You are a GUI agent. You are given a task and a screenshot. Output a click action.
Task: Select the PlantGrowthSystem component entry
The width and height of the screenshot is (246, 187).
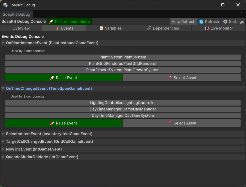click(x=123, y=70)
